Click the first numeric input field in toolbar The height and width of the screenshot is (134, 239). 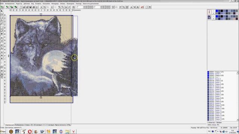tap(80, 7)
